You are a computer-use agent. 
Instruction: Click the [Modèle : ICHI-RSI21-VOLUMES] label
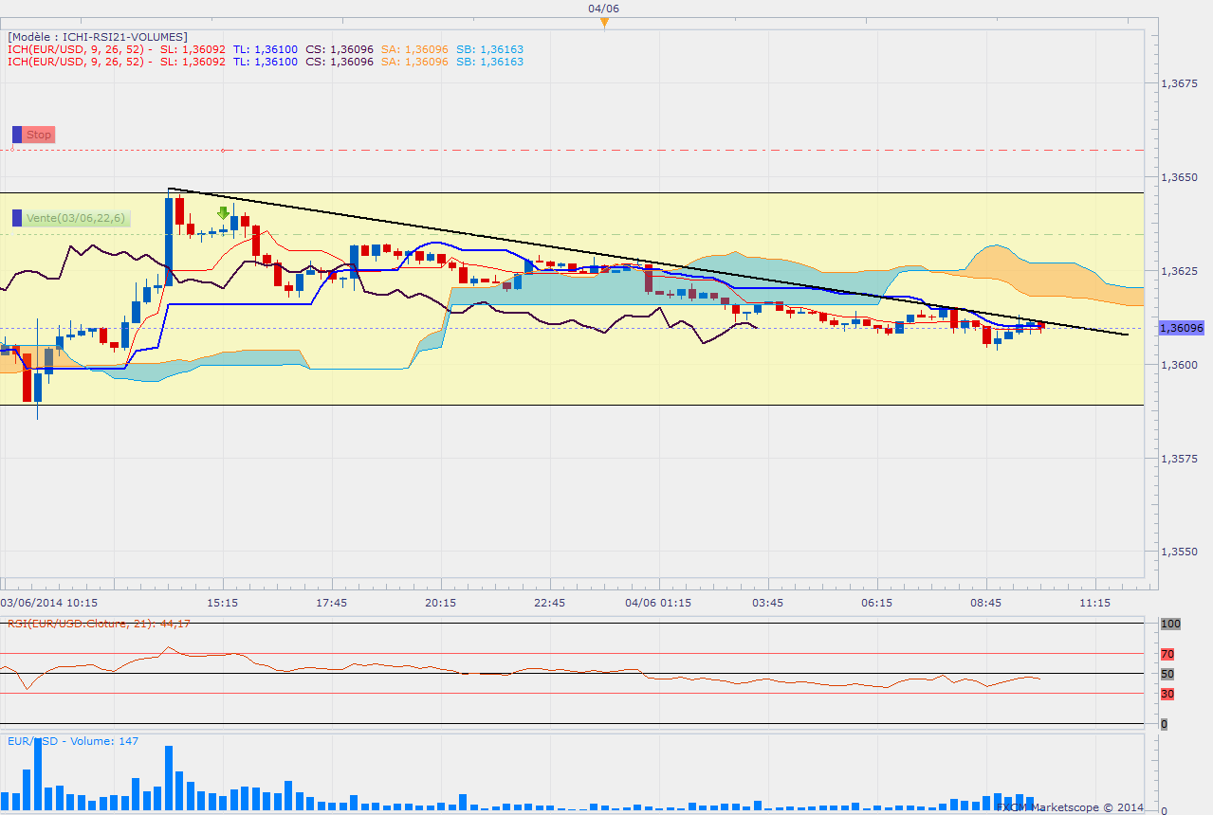pyautogui.click(x=97, y=37)
